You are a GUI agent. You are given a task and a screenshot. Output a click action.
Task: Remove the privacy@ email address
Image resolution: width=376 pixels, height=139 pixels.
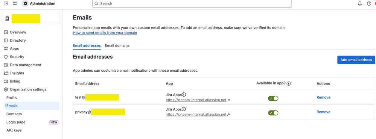pos(323,112)
